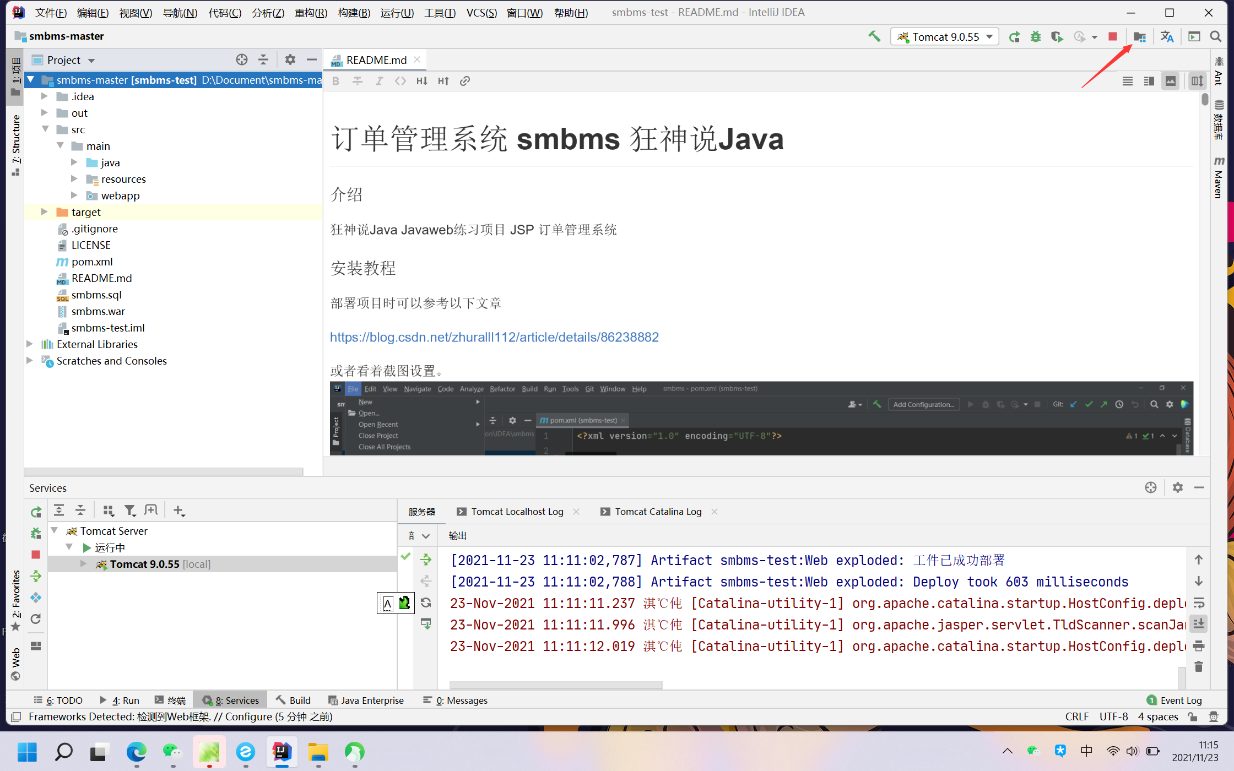Switch to Tomcat Catalina Log tab

(x=658, y=512)
